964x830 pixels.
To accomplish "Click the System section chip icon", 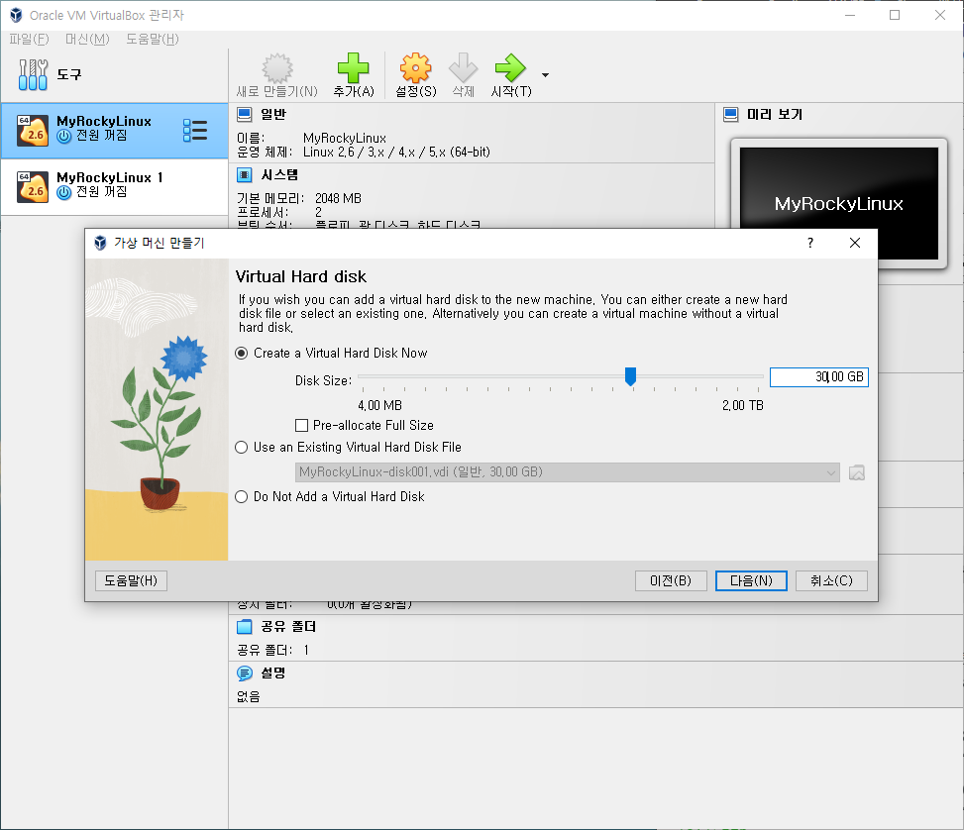I will click(x=244, y=175).
